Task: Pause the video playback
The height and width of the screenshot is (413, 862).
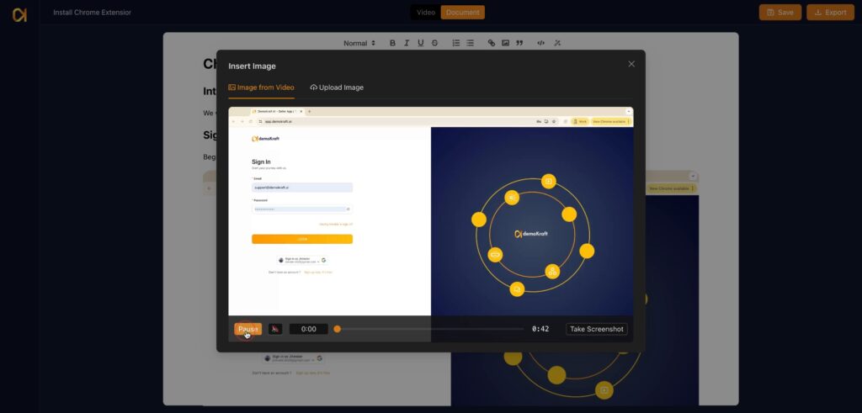Action: [247, 329]
